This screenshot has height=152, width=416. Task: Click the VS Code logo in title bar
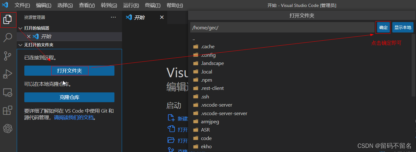coord(5,5)
